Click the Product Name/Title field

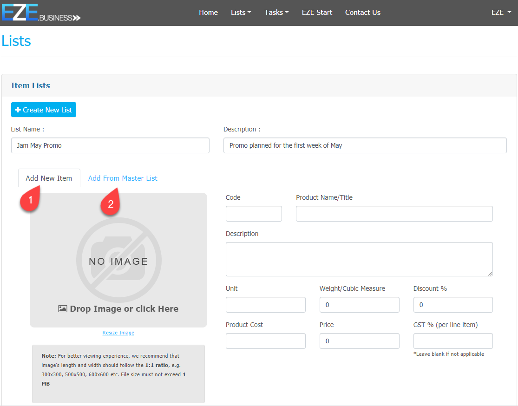click(x=394, y=214)
